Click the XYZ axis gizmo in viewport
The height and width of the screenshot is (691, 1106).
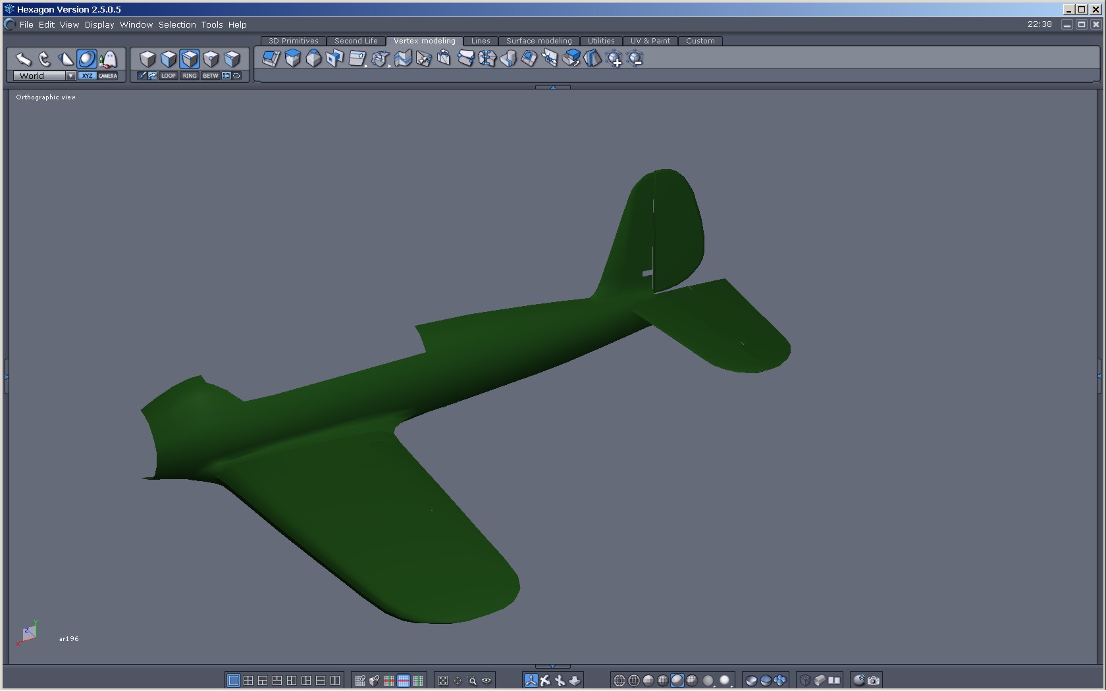coord(27,633)
